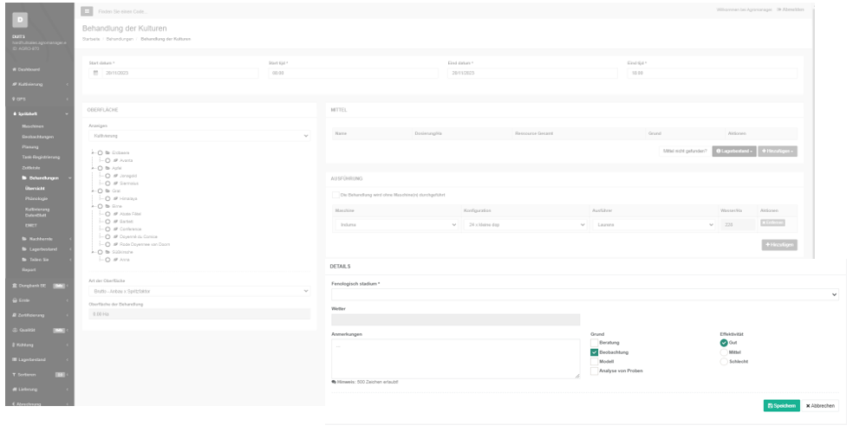Toggle the hamburger menu button
Image resolution: width=853 pixels, height=432 pixels.
tap(87, 11)
